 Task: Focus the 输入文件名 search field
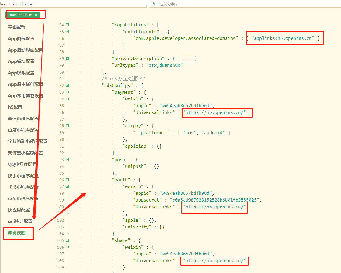[x=168, y=4]
